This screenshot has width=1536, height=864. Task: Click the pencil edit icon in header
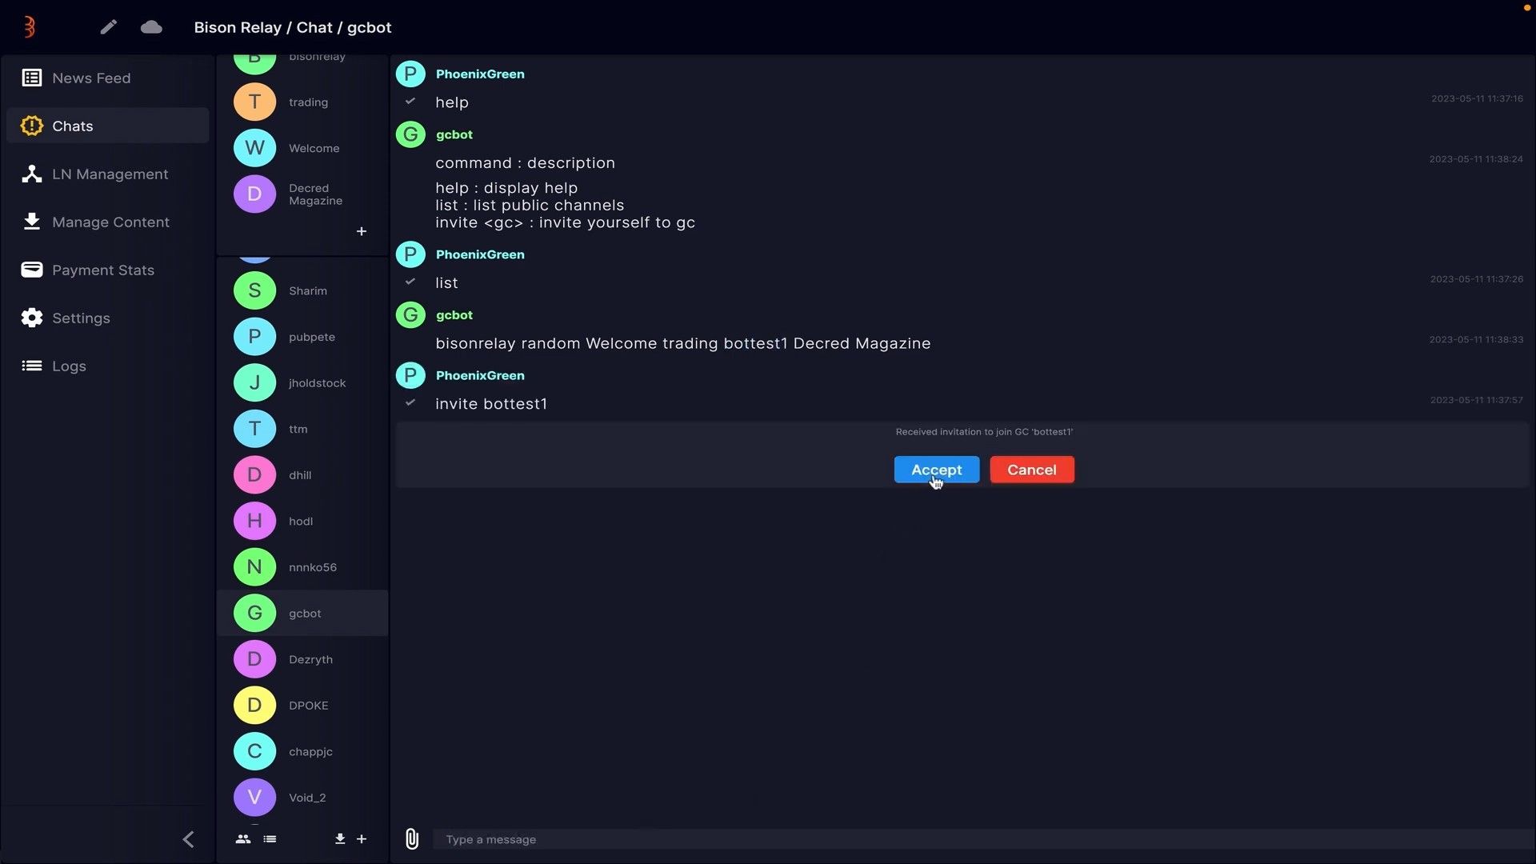108,27
